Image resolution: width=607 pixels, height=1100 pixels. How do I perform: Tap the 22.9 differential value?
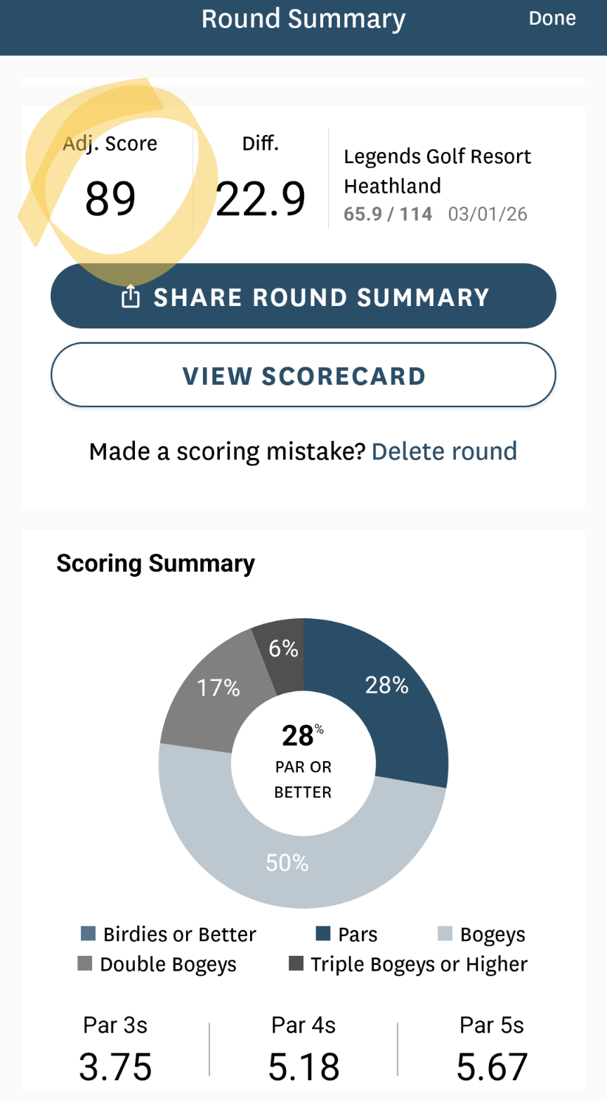[x=261, y=198]
